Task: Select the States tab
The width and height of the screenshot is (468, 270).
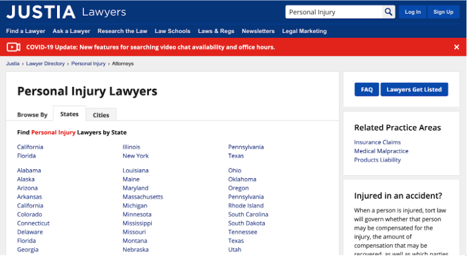Action: 69,114
